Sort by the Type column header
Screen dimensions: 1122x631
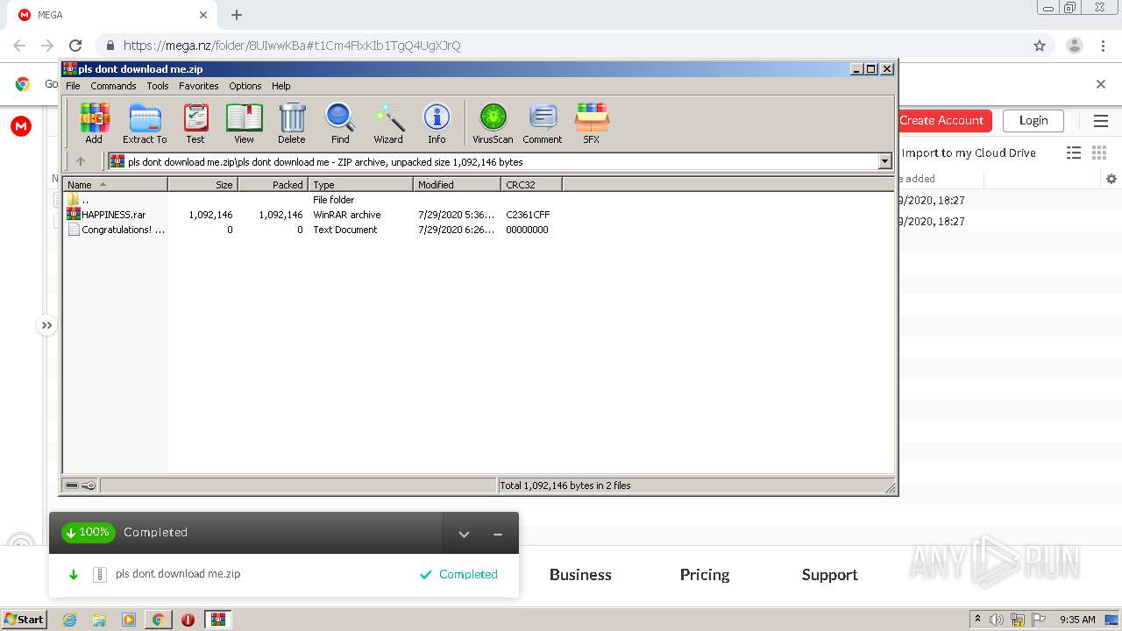[x=360, y=184]
